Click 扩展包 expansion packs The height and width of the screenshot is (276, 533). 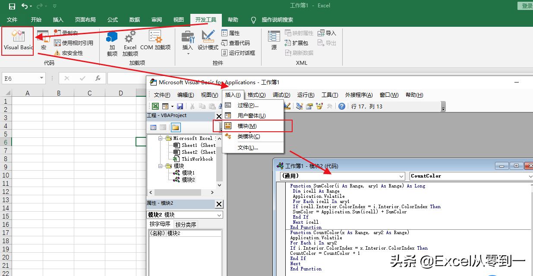(x=296, y=43)
